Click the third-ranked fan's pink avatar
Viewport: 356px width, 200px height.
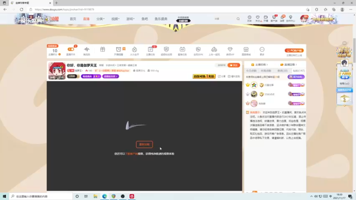pyautogui.click(x=254, y=104)
